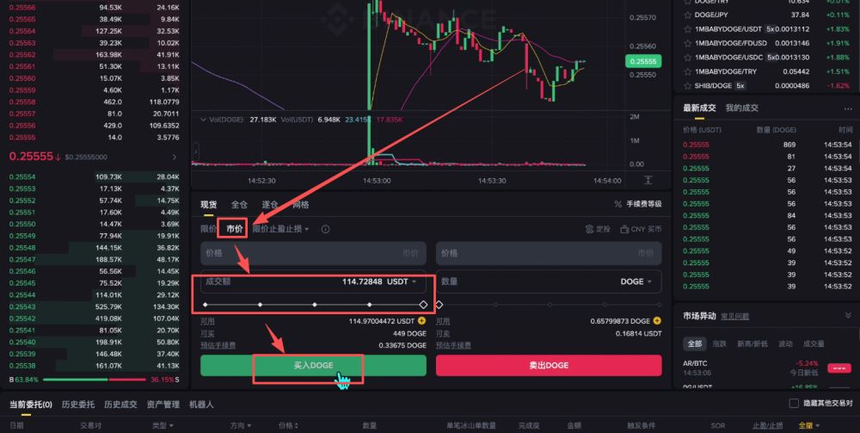Click the info icon beside 限价止盈止损
Viewport: 860px width, 433px height.
[325, 229]
